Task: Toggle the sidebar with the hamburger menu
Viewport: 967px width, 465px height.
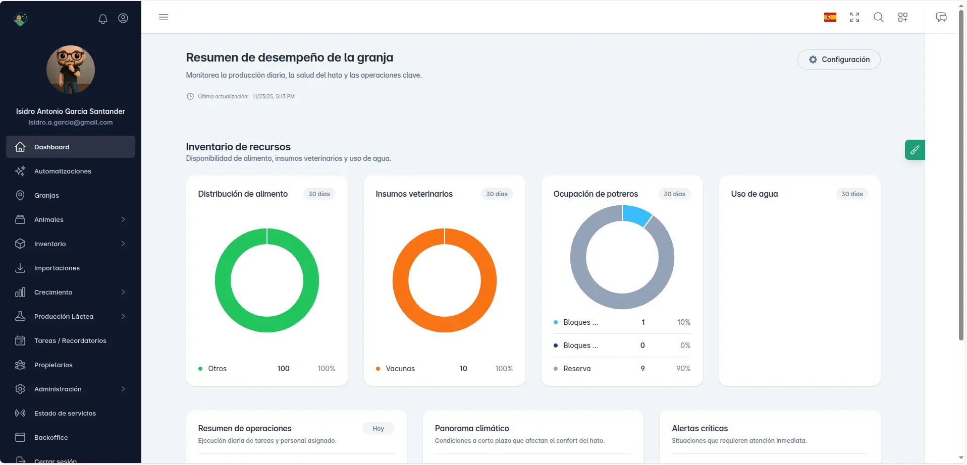Action: click(x=164, y=17)
